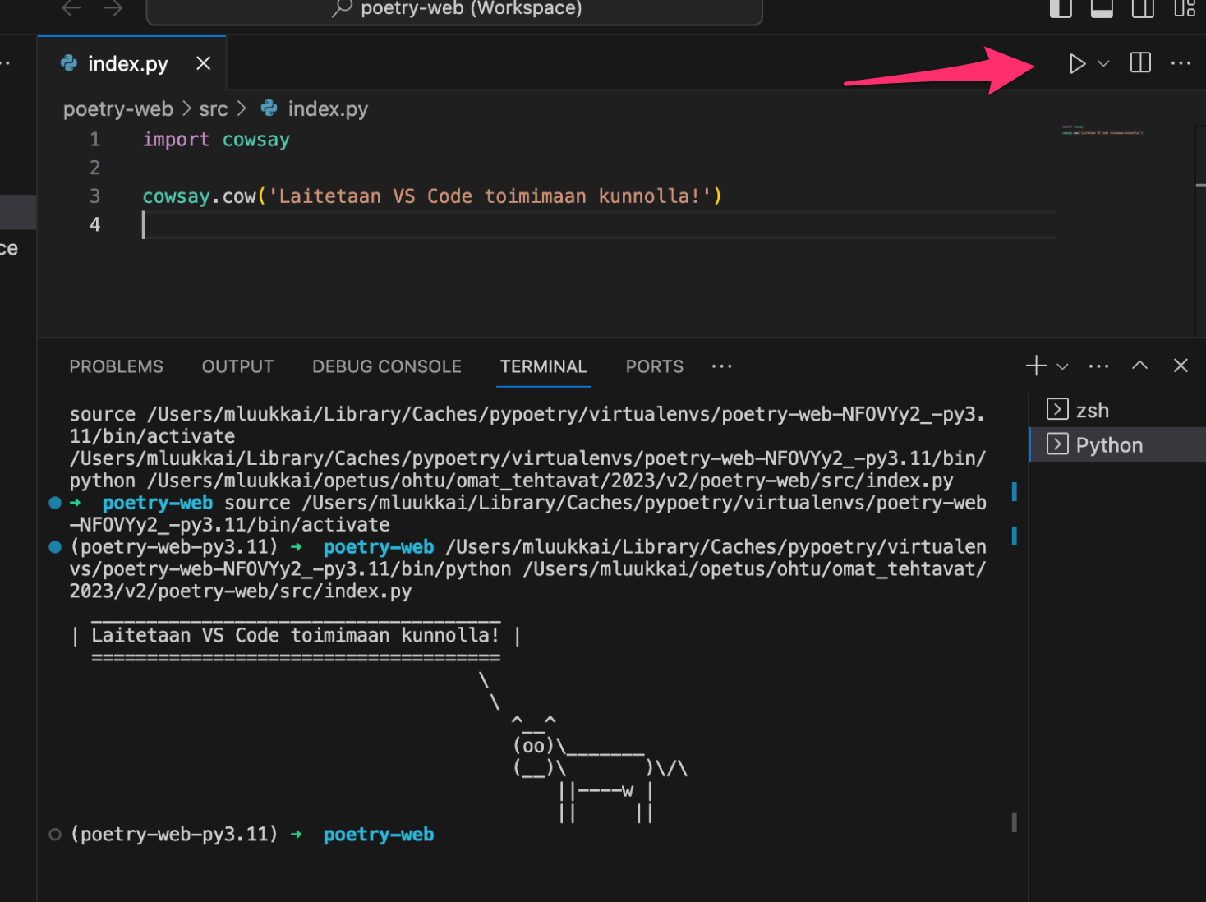Expand the terminal launch profile dropdown
The height and width of the screenshot is (902, 1206).
click(x=1062, y=366)
